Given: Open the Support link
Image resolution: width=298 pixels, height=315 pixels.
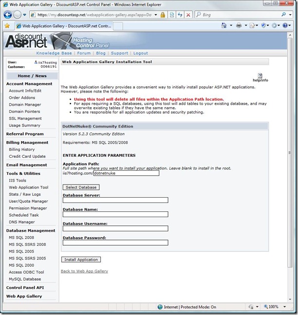Looking at the screenshot, I should pos(119,53).
